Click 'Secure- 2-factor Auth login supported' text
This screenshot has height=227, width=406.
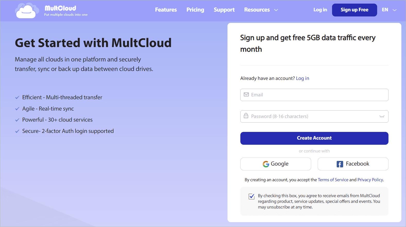coord(68,131)
